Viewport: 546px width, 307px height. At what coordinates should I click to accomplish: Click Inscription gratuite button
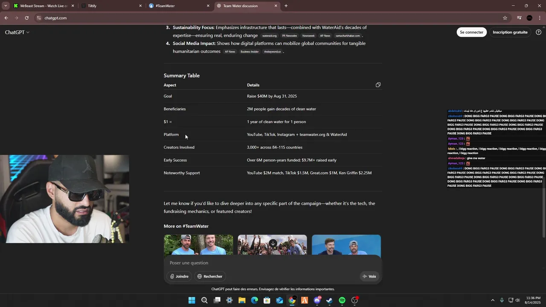(510, 32)
